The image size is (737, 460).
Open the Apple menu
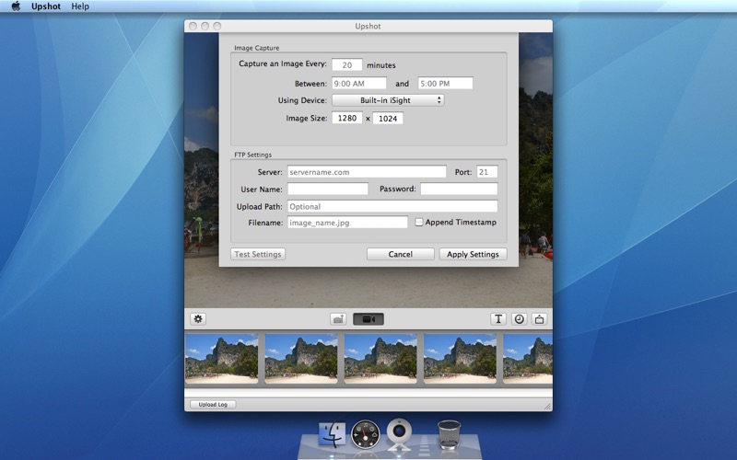tap(16, 6)
